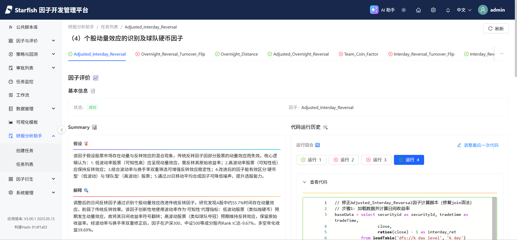This screenshot has width=517, height=240.
Task: Go to home via house icon
Action: click(418, 10)
